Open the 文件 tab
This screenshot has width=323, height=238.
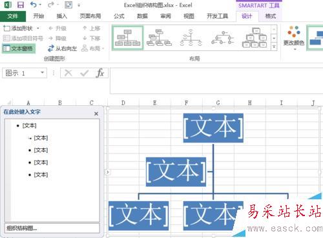click(13, 16)
